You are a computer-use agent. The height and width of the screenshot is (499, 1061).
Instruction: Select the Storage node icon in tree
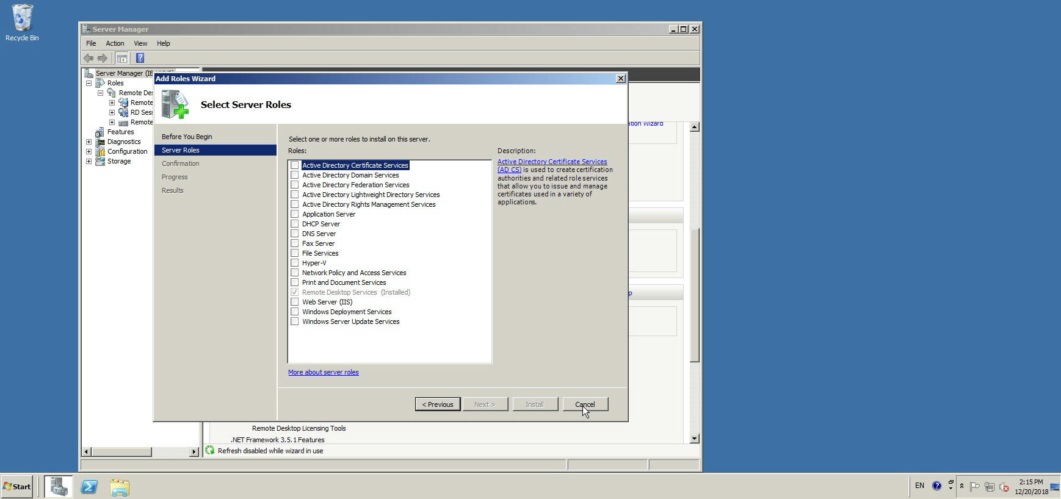100,161
